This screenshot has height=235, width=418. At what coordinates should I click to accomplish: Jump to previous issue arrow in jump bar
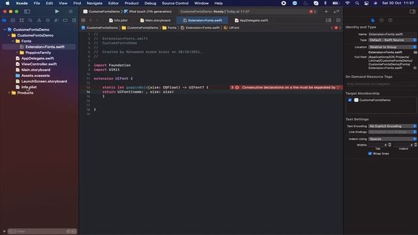coord(332,27)
